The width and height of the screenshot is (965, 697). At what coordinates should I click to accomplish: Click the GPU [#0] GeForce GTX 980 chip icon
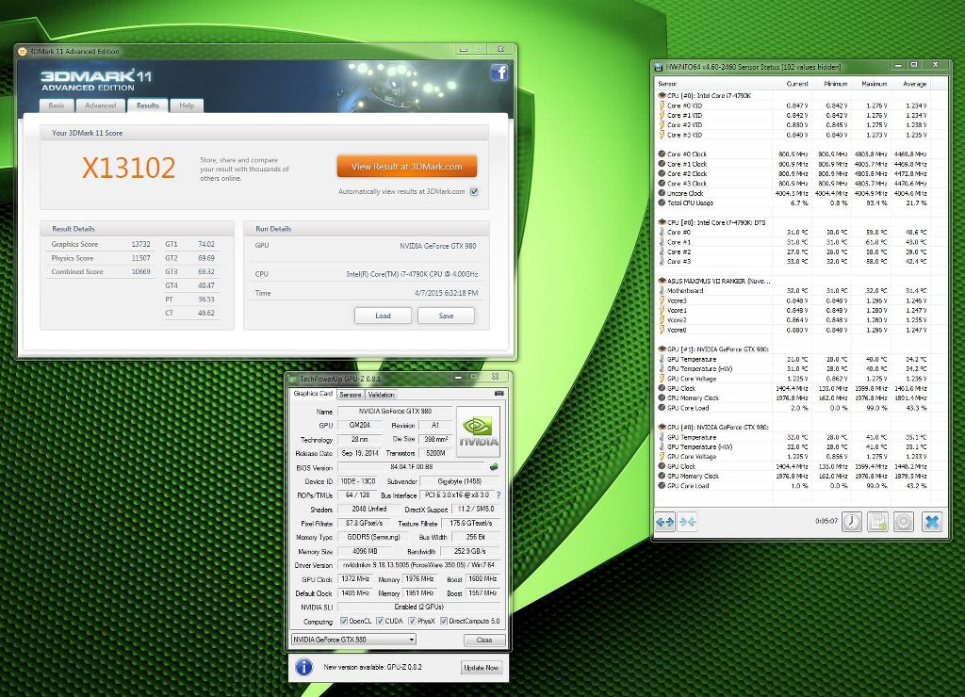662,427
